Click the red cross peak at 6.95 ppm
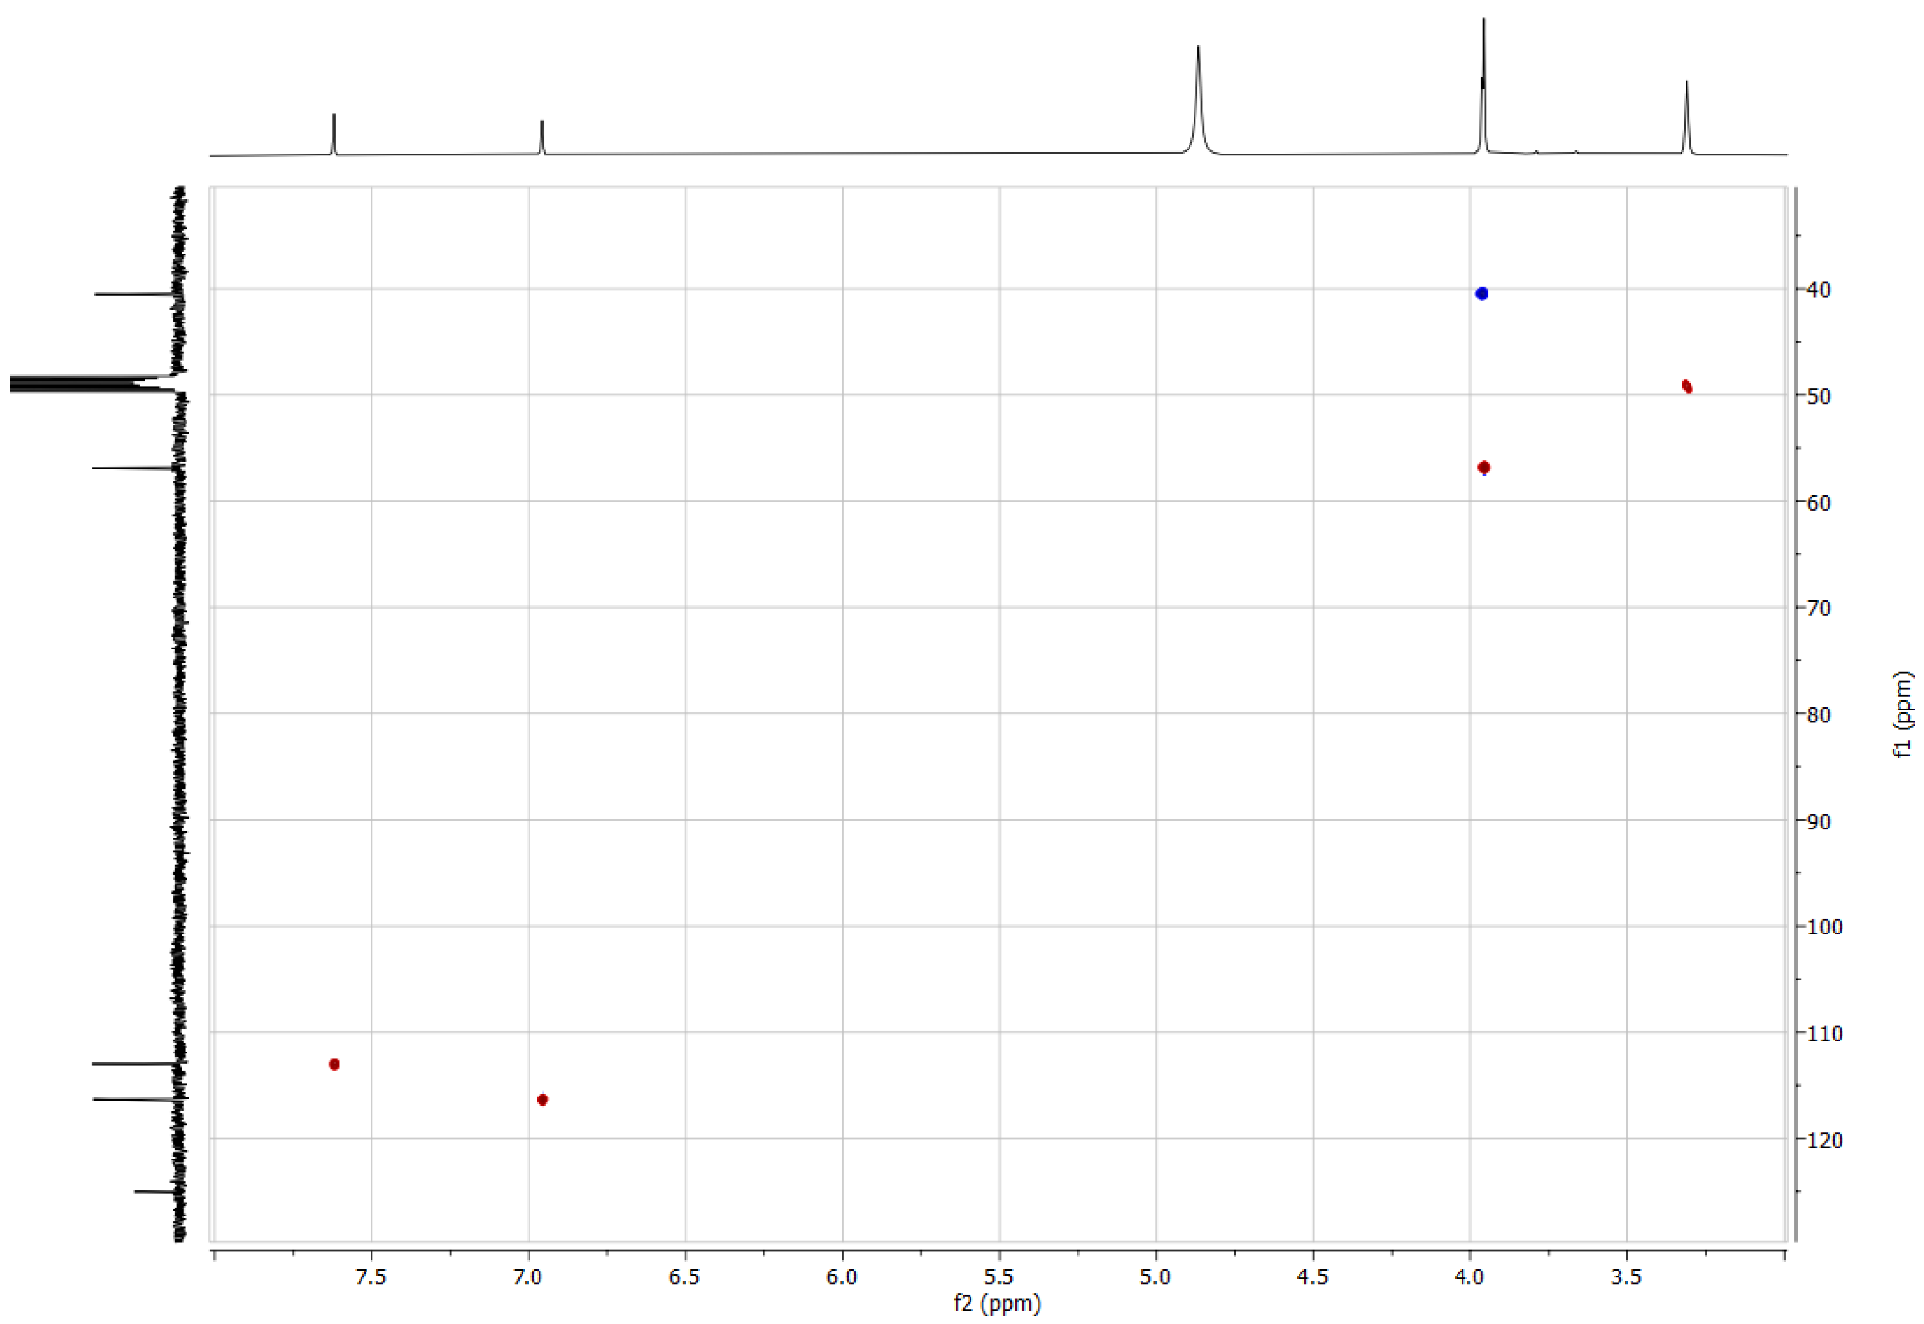The width and height of the screenshot is (1924, 1324). tap(542, 1100)
